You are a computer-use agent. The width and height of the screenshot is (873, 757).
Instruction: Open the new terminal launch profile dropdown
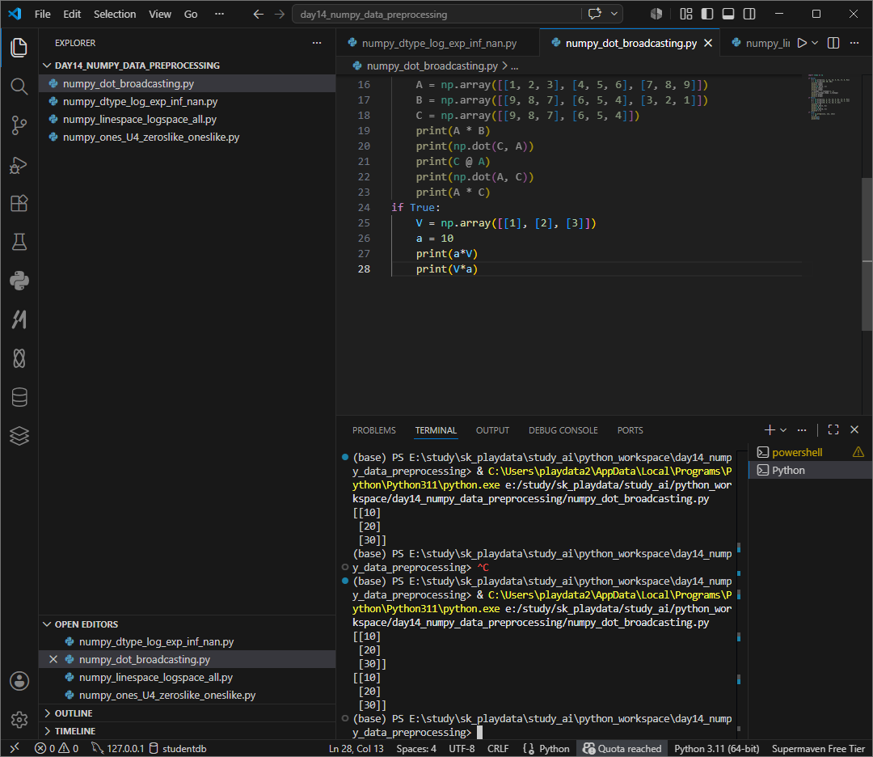click(782, 429)
